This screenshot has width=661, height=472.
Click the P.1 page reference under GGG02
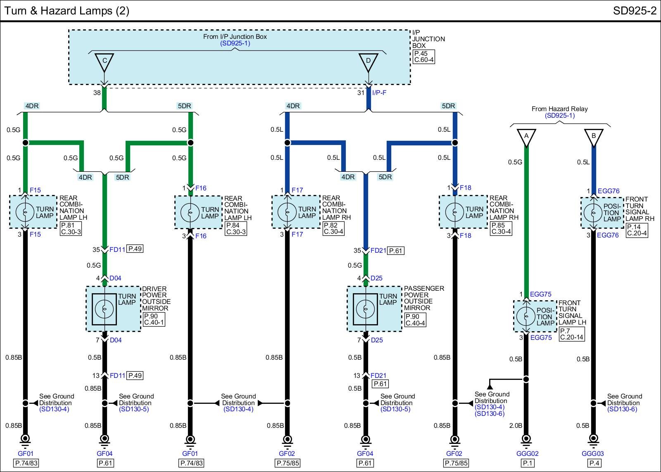pos(528,463)
